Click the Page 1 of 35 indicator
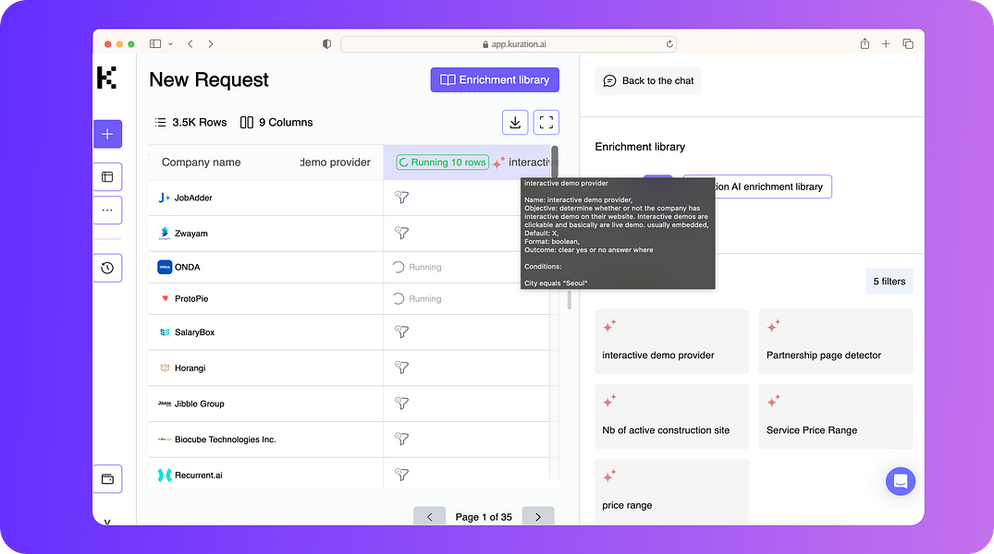994x554 pixels. tap(484, 517)
